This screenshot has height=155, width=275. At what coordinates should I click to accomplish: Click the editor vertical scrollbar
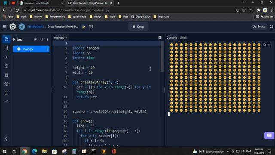pos(162,56)
